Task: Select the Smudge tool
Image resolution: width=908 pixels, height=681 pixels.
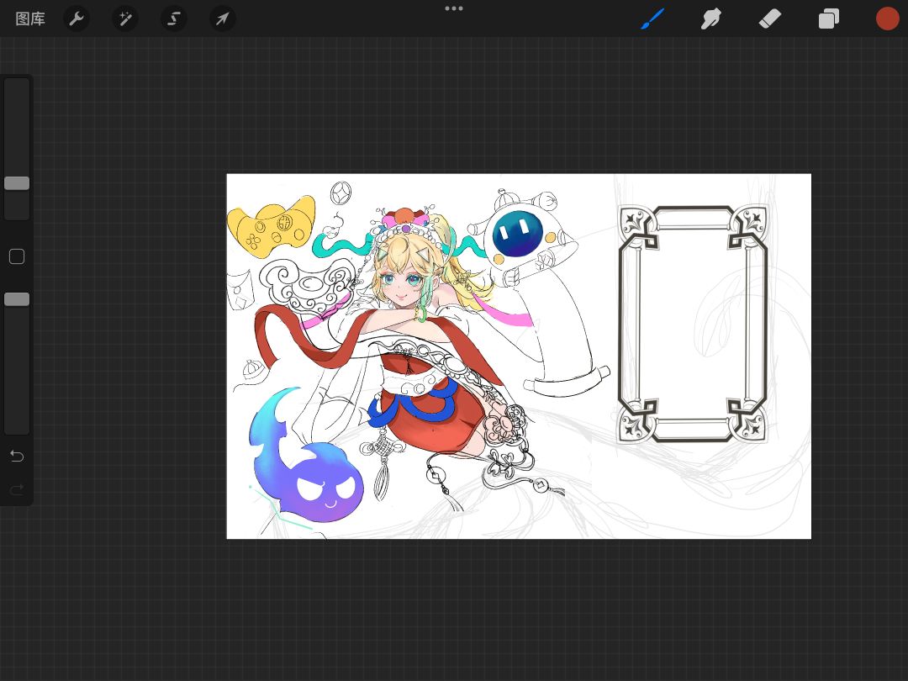Action: point(711,18)
